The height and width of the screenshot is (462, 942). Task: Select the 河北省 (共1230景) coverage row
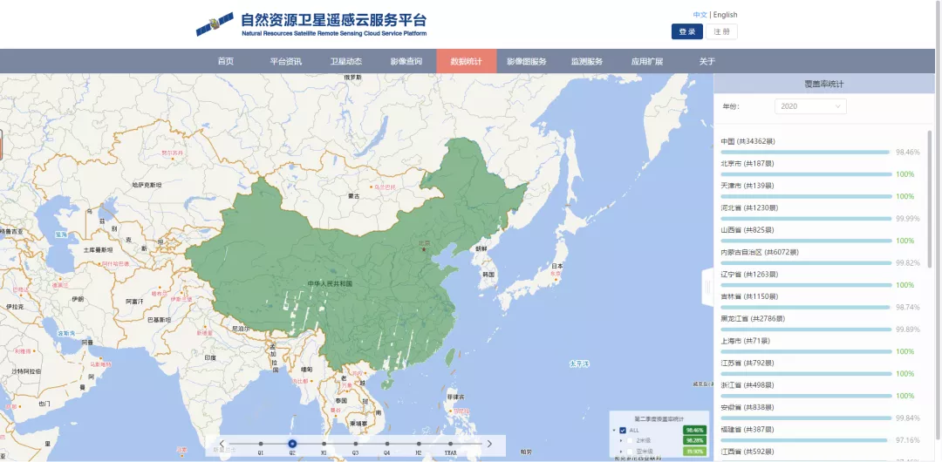tap(820, 214)
